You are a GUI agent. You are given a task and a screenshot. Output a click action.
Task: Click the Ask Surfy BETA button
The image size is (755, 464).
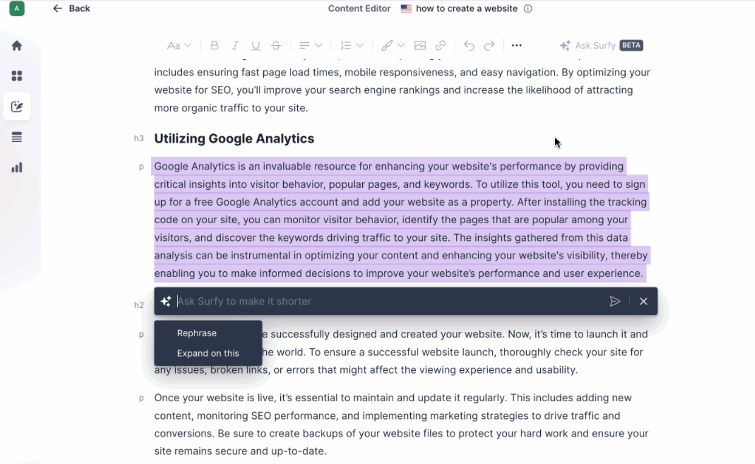point(601,46)
